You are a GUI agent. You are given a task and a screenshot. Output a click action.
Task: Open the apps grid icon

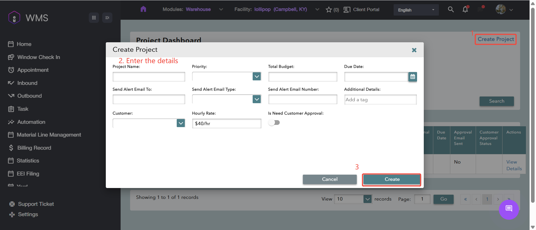point(94,18)
